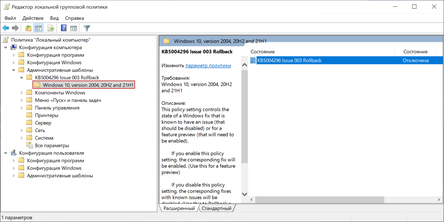Click the 'Конфигурация пользователя' user icon
This screenshot has height=222, width=444.
14,153
